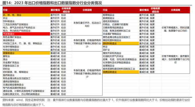Select '电力、燃气及水的生产和供应业' row
Screen dimensions: 195x107
(19, 28)
